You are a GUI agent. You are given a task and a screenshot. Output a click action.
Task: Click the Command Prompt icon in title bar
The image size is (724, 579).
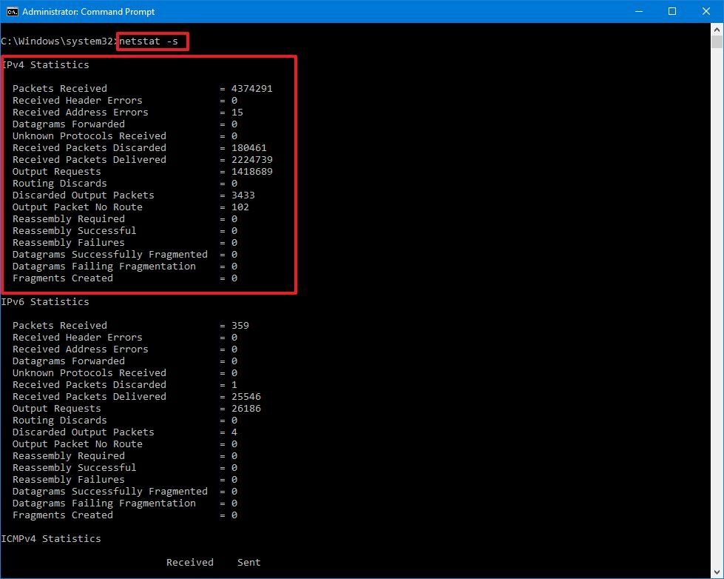point(10,11)
